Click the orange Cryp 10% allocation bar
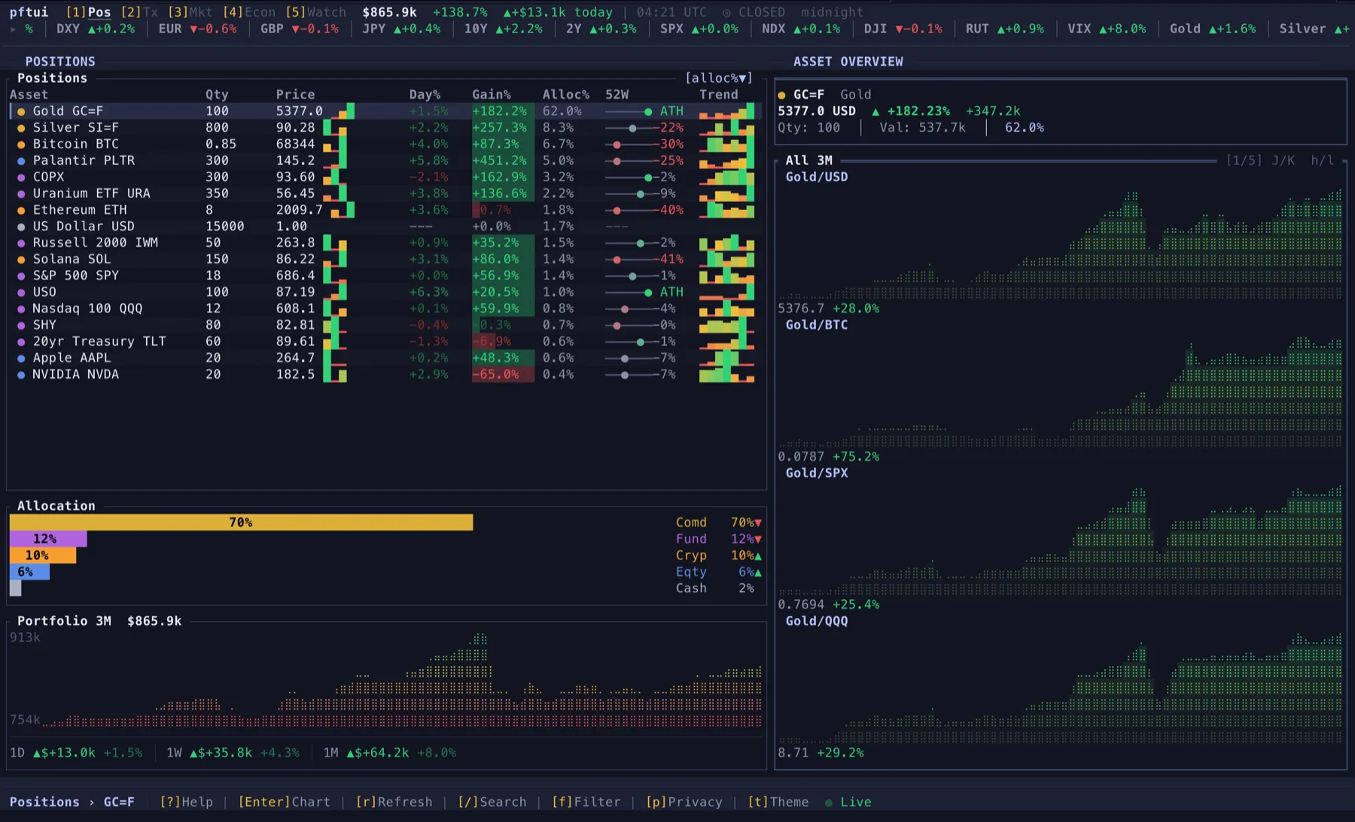The width and height of the screenshot is (1355, 822). click(x=43, y=556)
